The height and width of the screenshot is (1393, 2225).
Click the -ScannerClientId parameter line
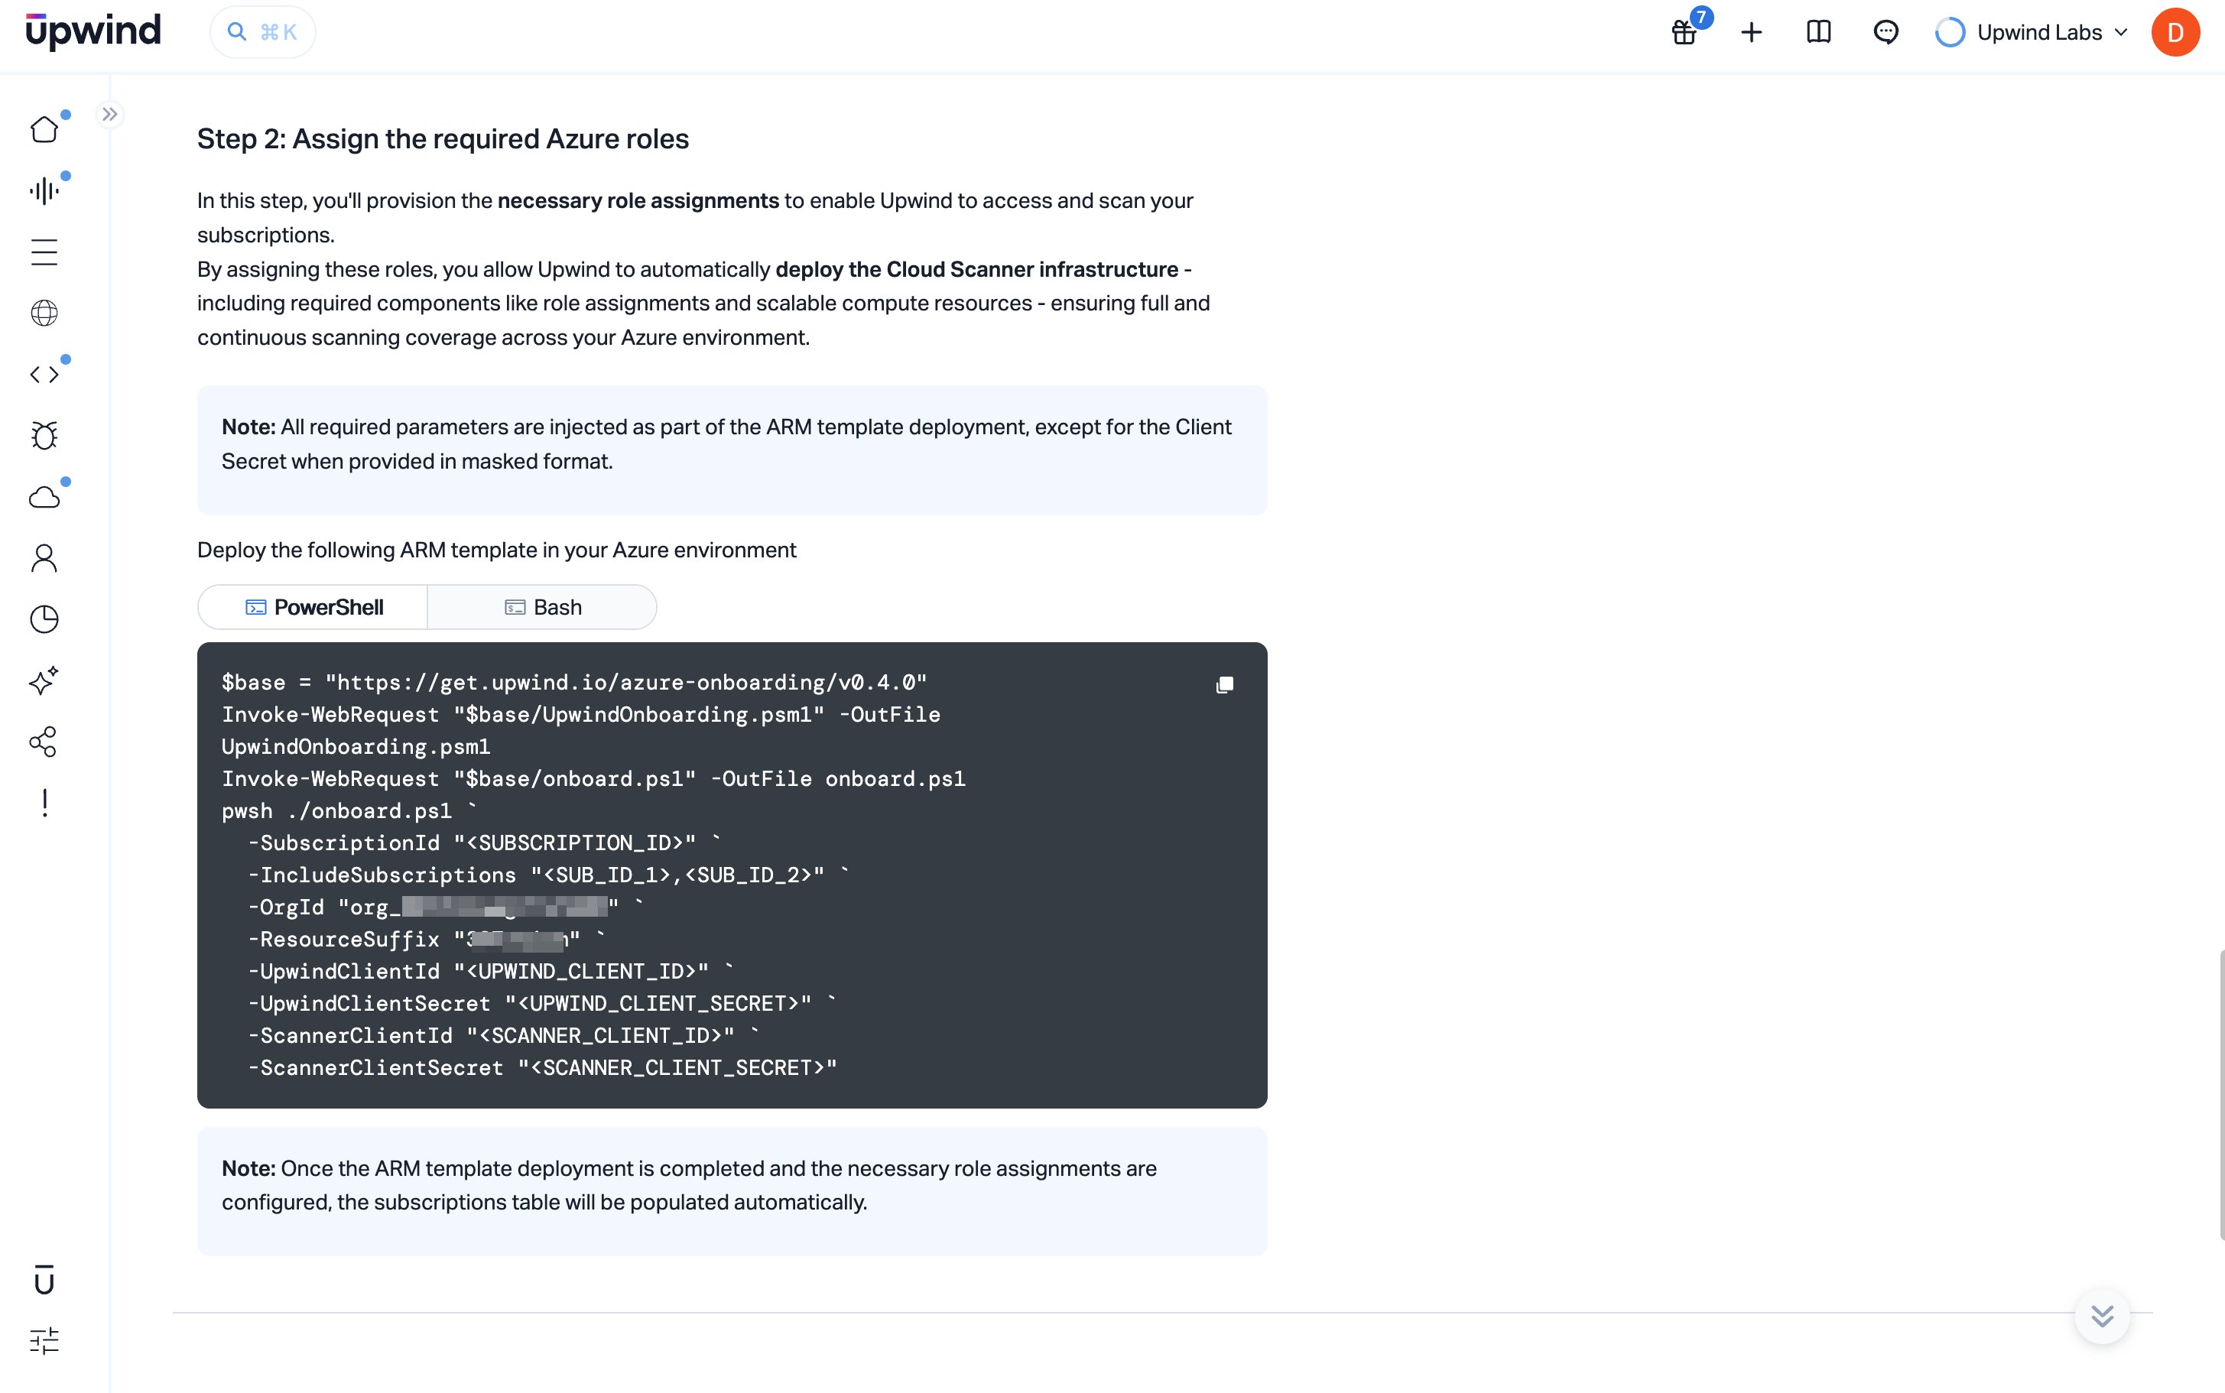[504, 1037]
